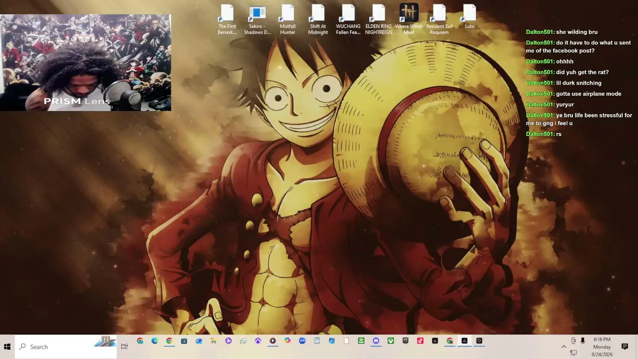Launch Zoom from the taskbar
This screenshot has height=359, width=638.
(302, 341)
